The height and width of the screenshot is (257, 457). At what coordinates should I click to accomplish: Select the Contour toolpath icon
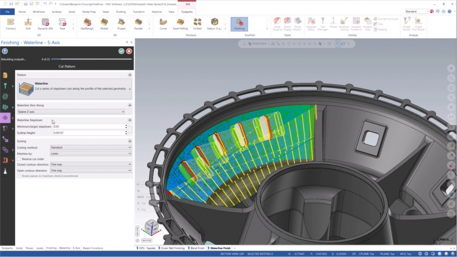point(11,24)
